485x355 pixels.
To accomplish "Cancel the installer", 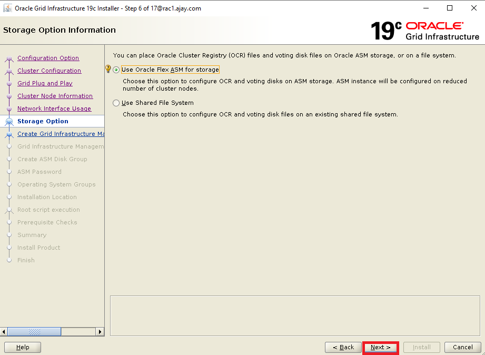I will [463, 348].
